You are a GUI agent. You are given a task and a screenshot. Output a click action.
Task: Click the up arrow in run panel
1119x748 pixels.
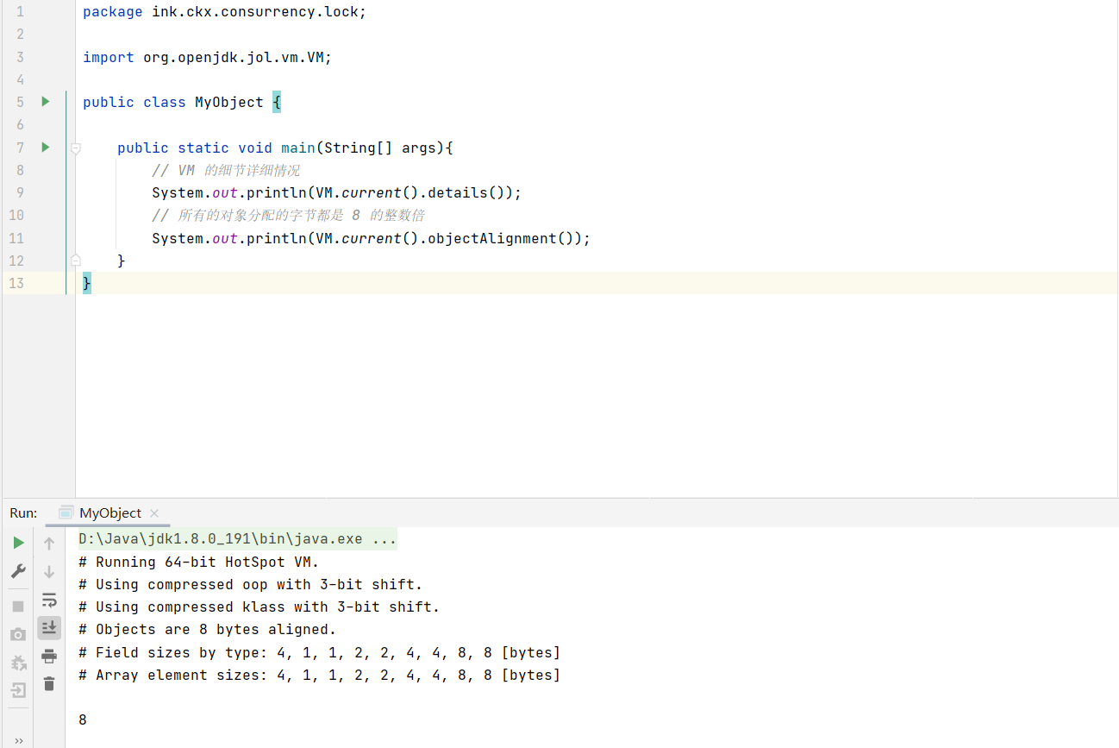[49, 544]
